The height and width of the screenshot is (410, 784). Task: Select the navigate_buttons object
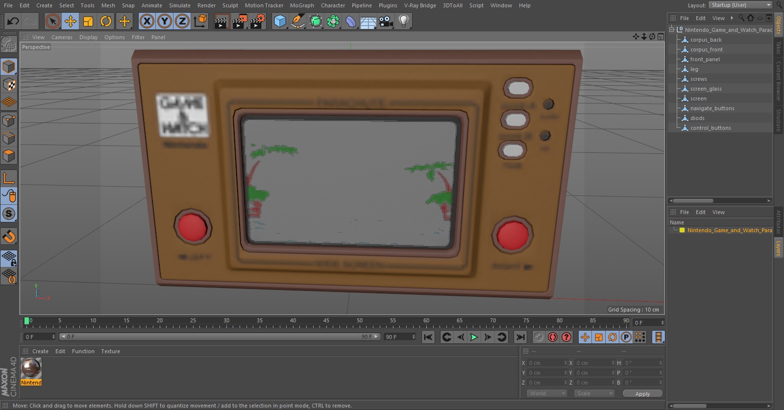(712, 108)
